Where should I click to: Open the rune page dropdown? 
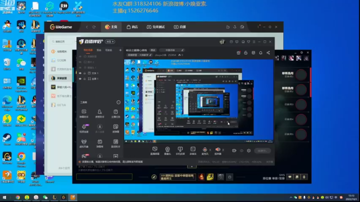tap(178, 177)
